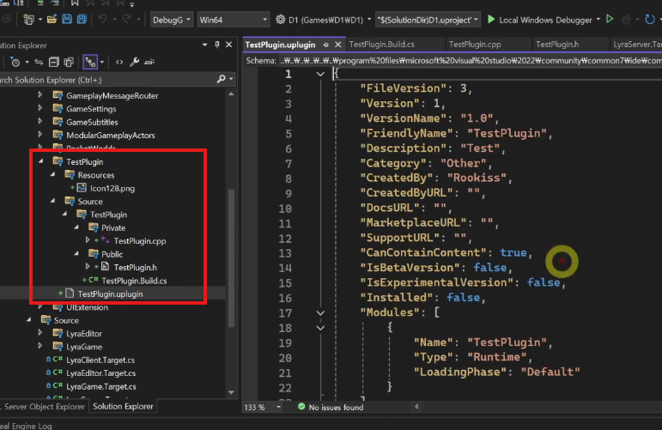Start Local Windows Debugger with green play

(x=491, y=20)
